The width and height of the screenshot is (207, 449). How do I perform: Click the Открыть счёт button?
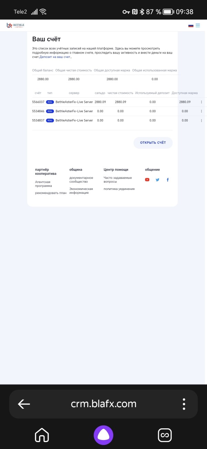point(153,143)
